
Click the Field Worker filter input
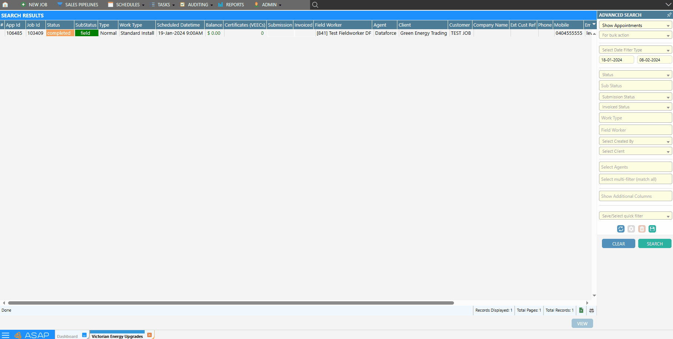click(x=635, y=130)
